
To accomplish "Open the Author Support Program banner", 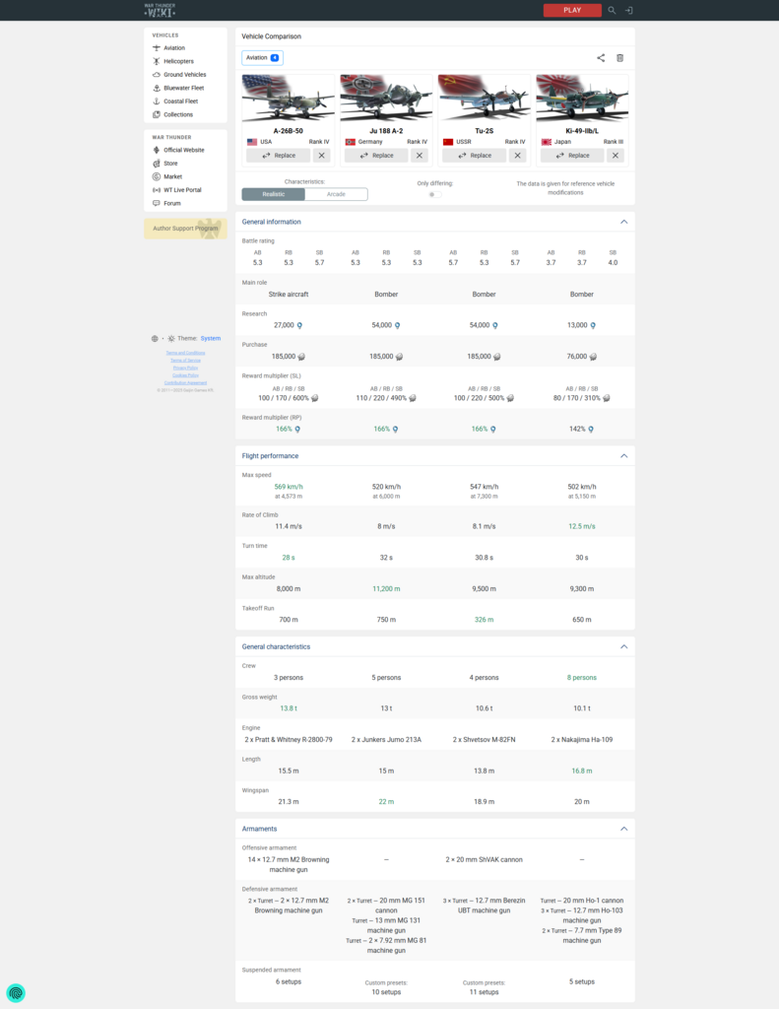I will [x=185, y=229].
